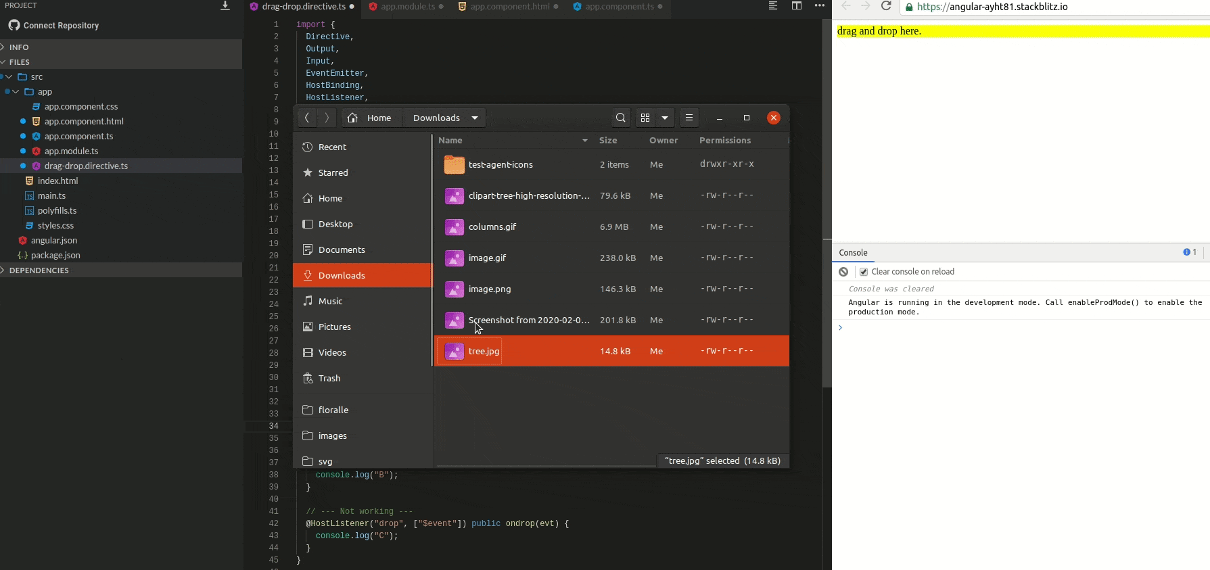
Task: Click file manager search icon
Action: (620, 118)
